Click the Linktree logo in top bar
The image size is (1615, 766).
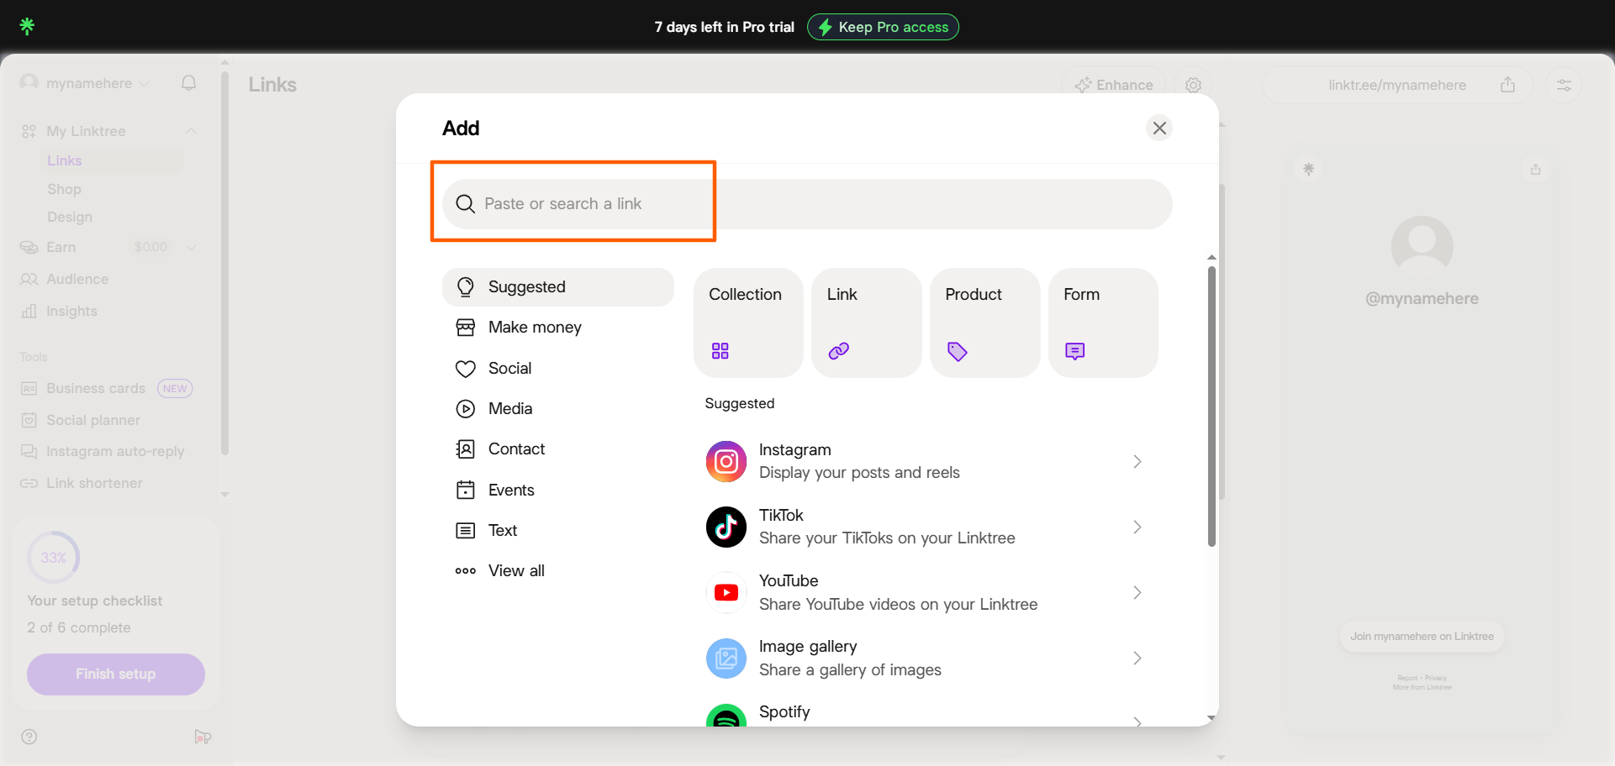pyautogui.click(x=27, y=26)
